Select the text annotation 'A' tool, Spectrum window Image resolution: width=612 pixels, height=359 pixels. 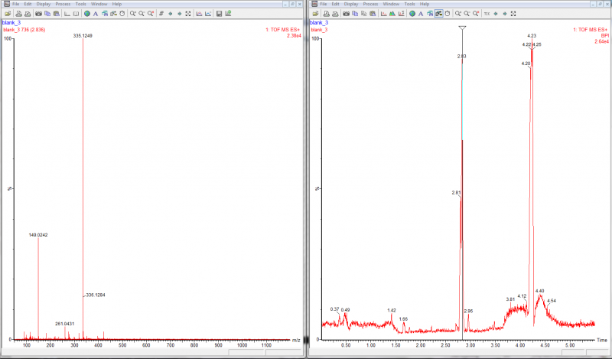click(95, 14)
